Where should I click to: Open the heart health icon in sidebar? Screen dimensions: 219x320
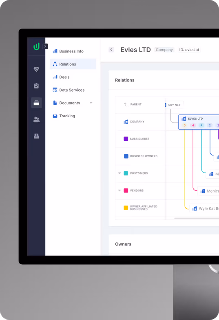tap(36, 69)
